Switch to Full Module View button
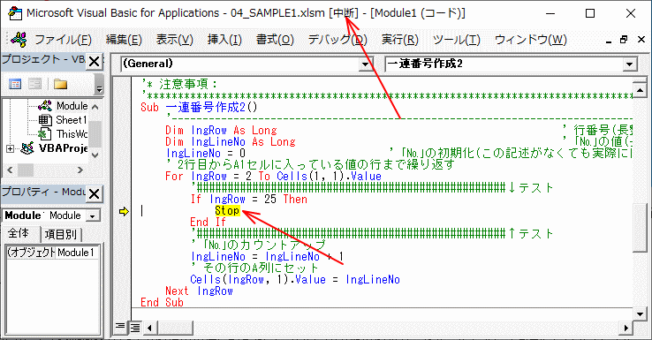 coord(134,328)
